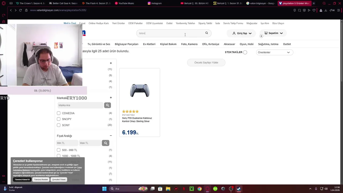Open Task View on taskbar
Viewport: 343px width, 193px height.
(152, 189)
